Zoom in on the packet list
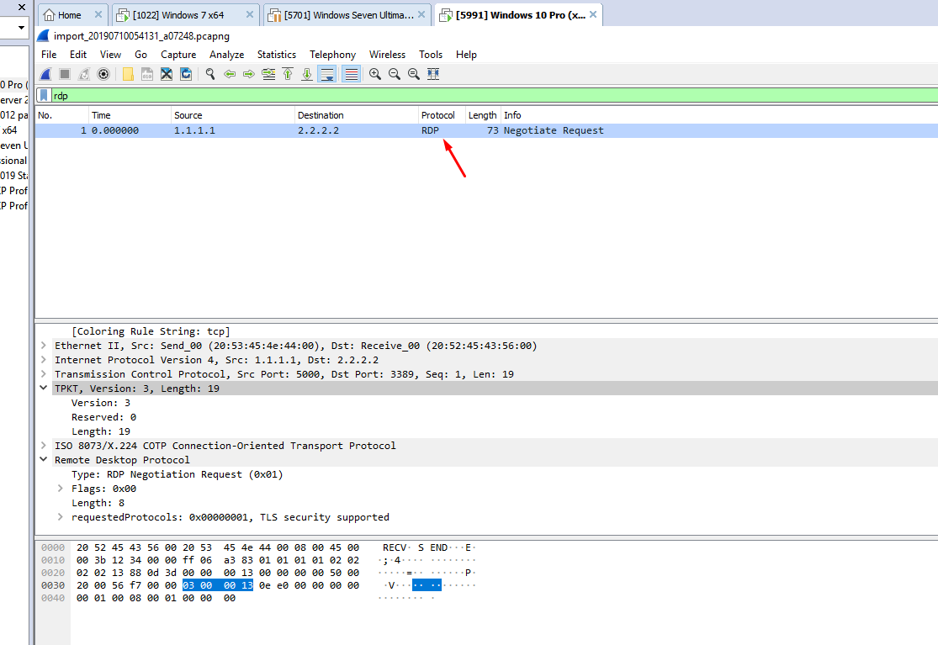 point(374,74)
